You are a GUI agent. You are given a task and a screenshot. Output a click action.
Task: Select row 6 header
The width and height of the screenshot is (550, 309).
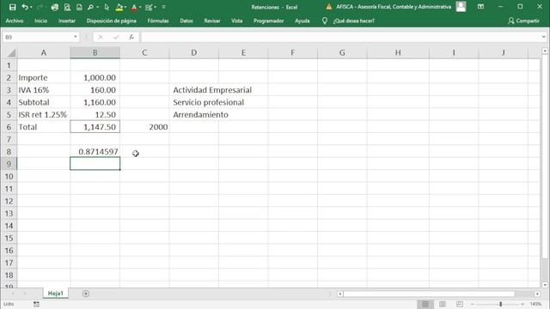9,127
